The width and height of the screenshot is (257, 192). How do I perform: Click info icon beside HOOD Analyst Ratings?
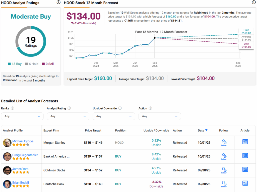58,3
